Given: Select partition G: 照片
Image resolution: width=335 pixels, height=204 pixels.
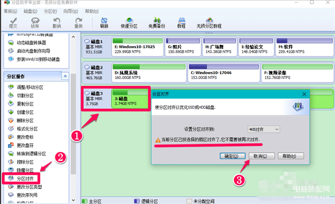Looking at the screenshot, I should coord(183,47).
